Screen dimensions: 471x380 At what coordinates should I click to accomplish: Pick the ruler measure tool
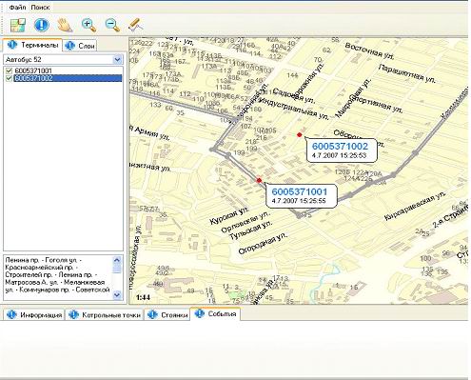click(136, 25)
